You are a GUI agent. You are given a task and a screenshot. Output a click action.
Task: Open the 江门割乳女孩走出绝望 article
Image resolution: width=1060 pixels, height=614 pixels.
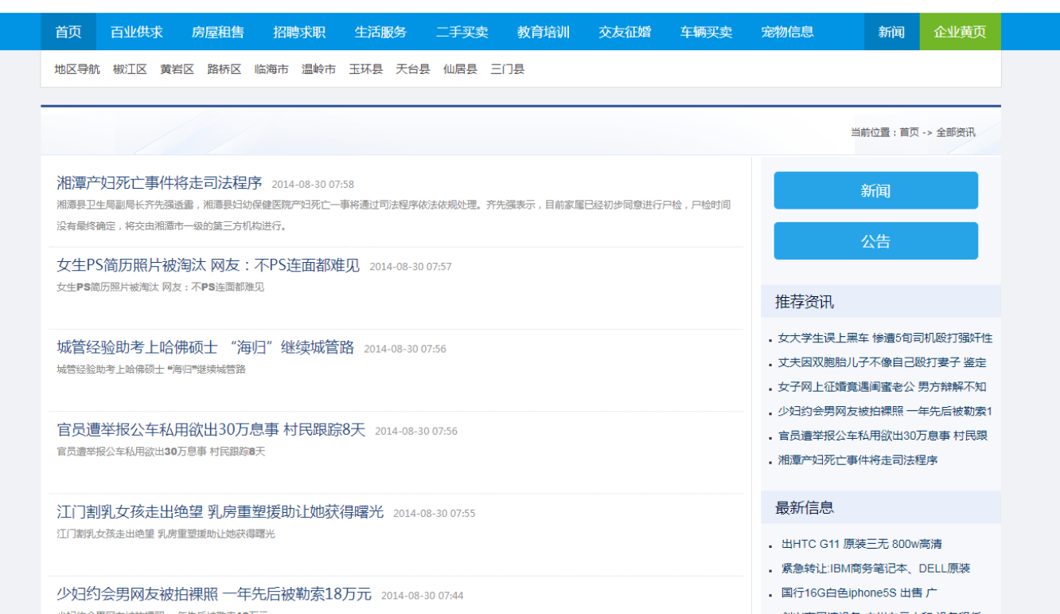click(x=220, y=512)
